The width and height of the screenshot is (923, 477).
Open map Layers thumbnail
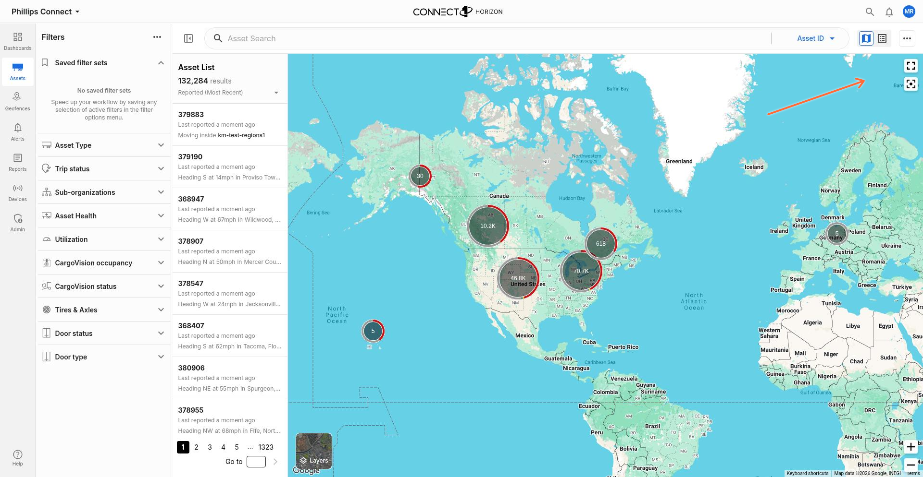coord(314,451)
